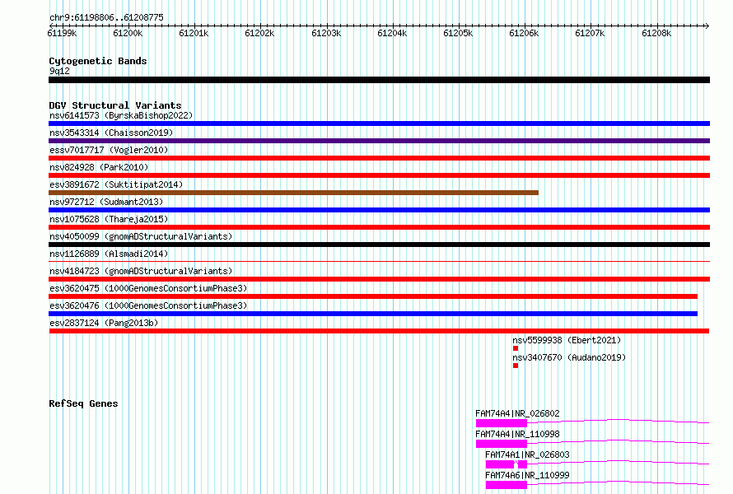Click the small red square of nsv3407670
The width and height of the screenshot is (733, 494).
pos(516,366)
